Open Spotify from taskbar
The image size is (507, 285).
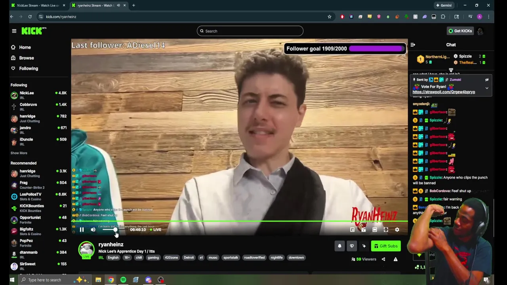tap(123, 280)
